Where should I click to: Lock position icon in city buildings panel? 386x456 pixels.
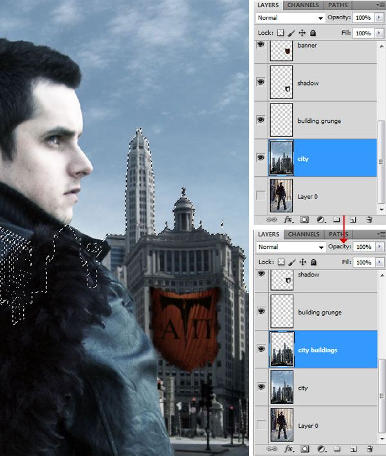303,262
